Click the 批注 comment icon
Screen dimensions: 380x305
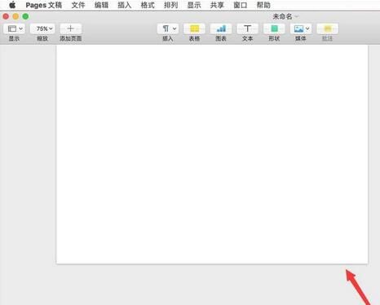327,28
